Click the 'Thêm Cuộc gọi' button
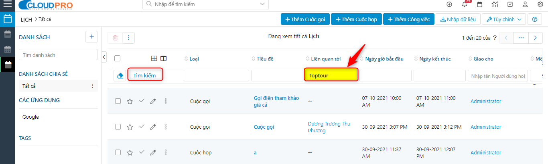 305,19
